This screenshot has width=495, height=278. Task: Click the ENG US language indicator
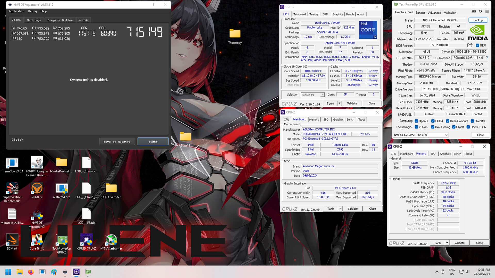pos(452,272)
